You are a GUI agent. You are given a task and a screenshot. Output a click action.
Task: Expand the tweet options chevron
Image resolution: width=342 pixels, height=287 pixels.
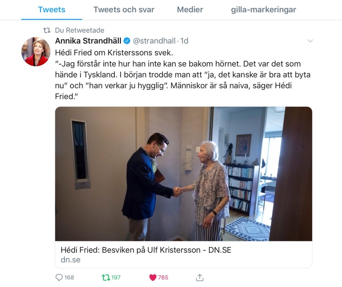pyautogui.click(x=310, y=41)
